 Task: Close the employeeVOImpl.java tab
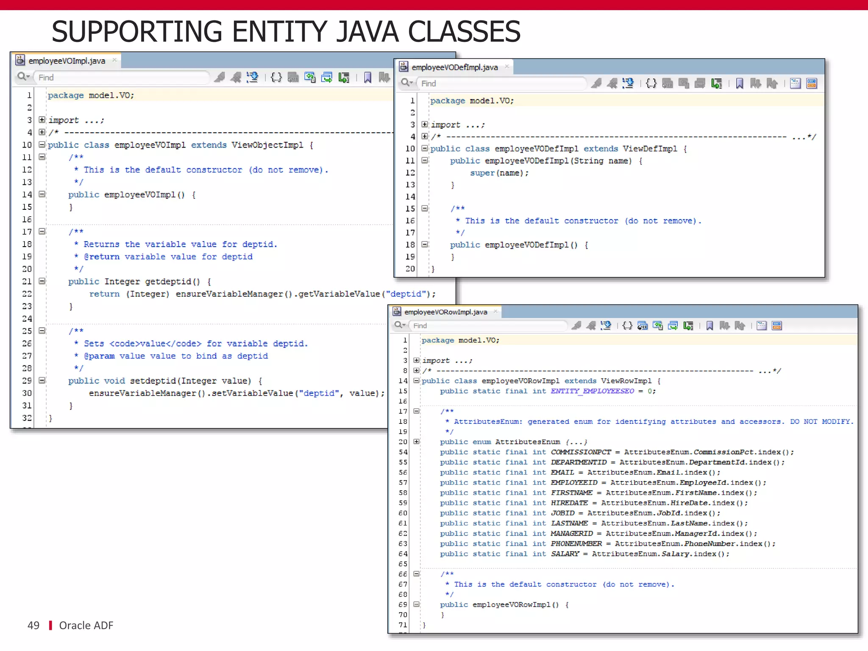tap(114, 60)
